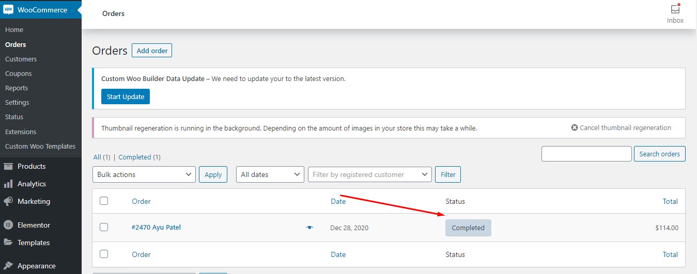The image size is (697, 274).
Task: Open the Reports submenu item
Action: [x=17, y=88]
